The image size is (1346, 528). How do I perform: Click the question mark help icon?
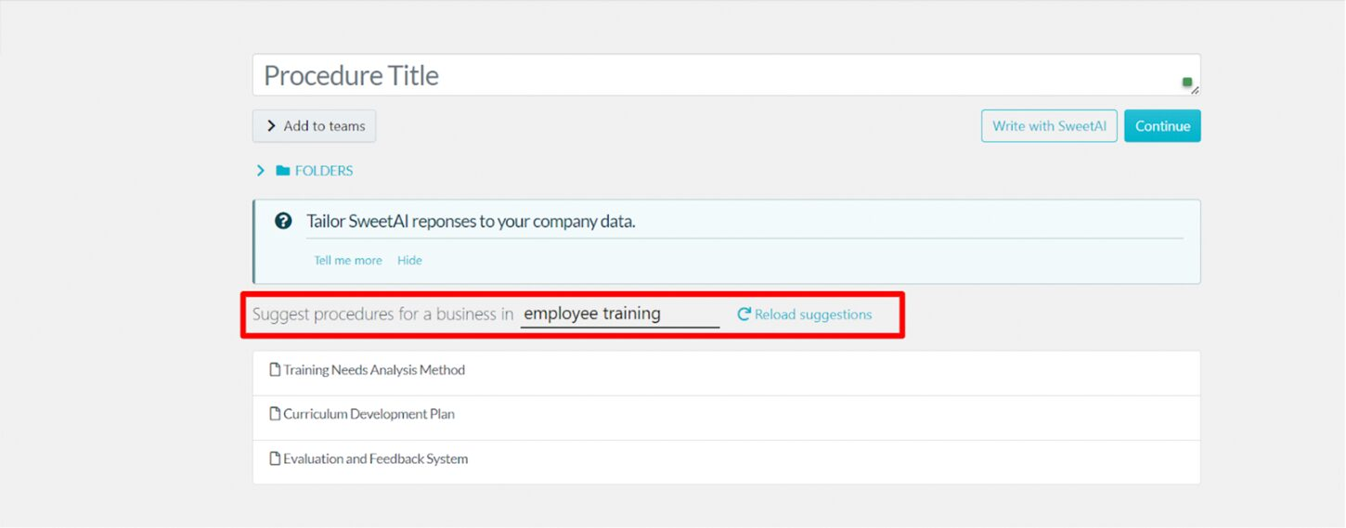(283, 221)
